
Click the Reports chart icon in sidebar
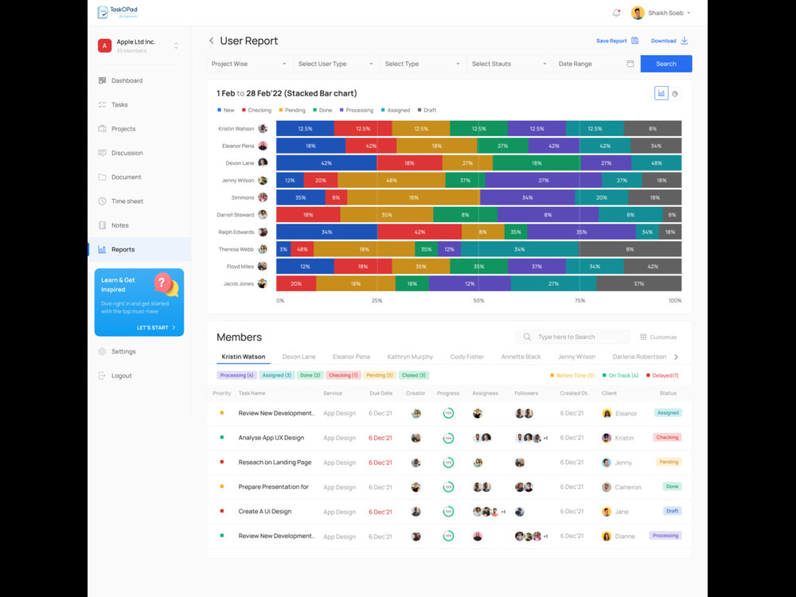102,249
